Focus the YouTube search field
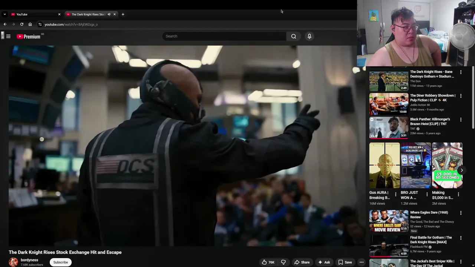475x267 pixels. click(224, 36)
